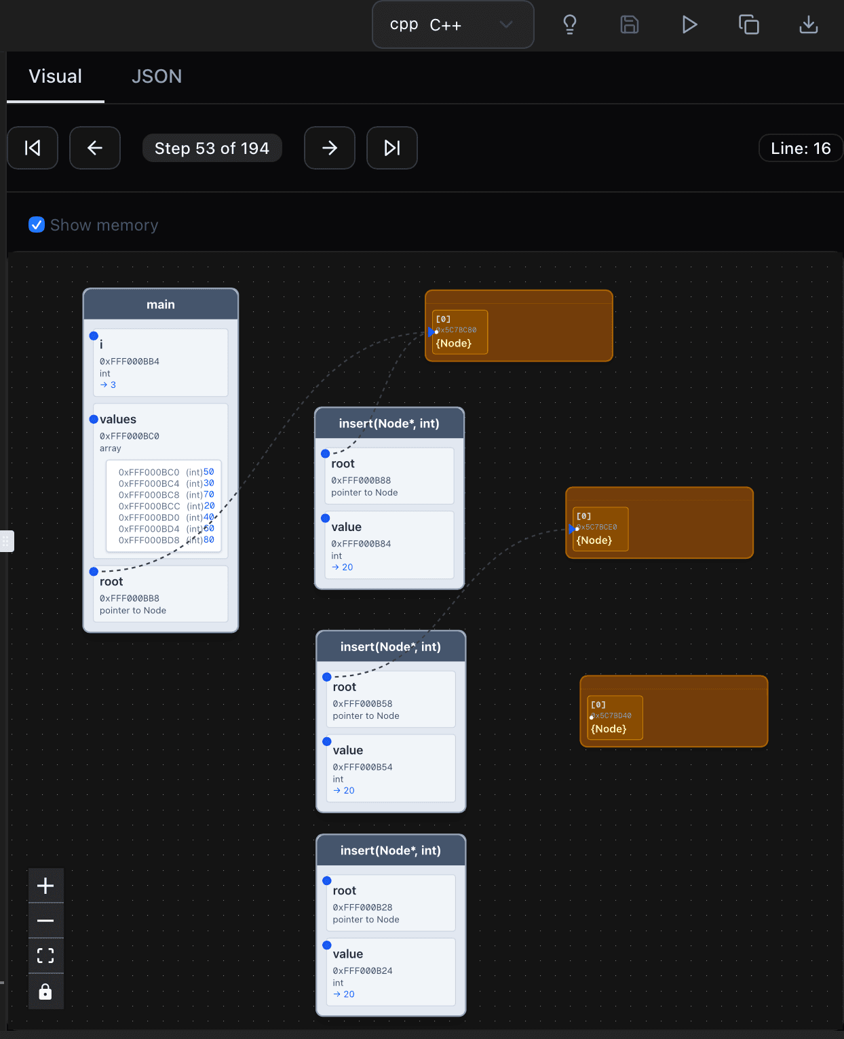
Task: Click heap Node at 0x5C7BC80
Action: [460, 332]
